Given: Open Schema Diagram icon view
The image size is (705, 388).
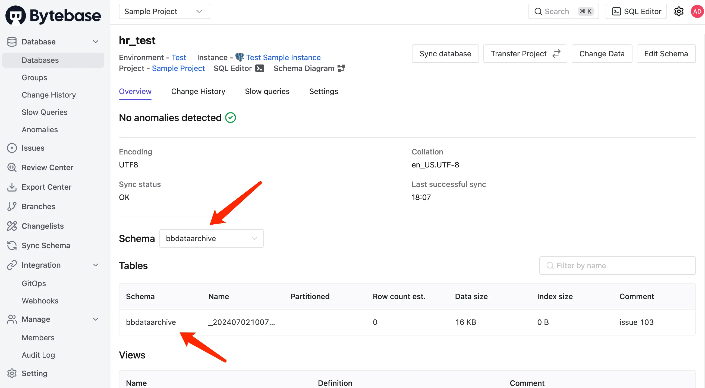Looking at the screenshot, I should click(341, 68).
